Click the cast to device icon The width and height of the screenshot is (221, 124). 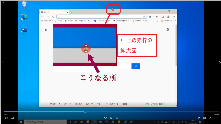[204, 118]
